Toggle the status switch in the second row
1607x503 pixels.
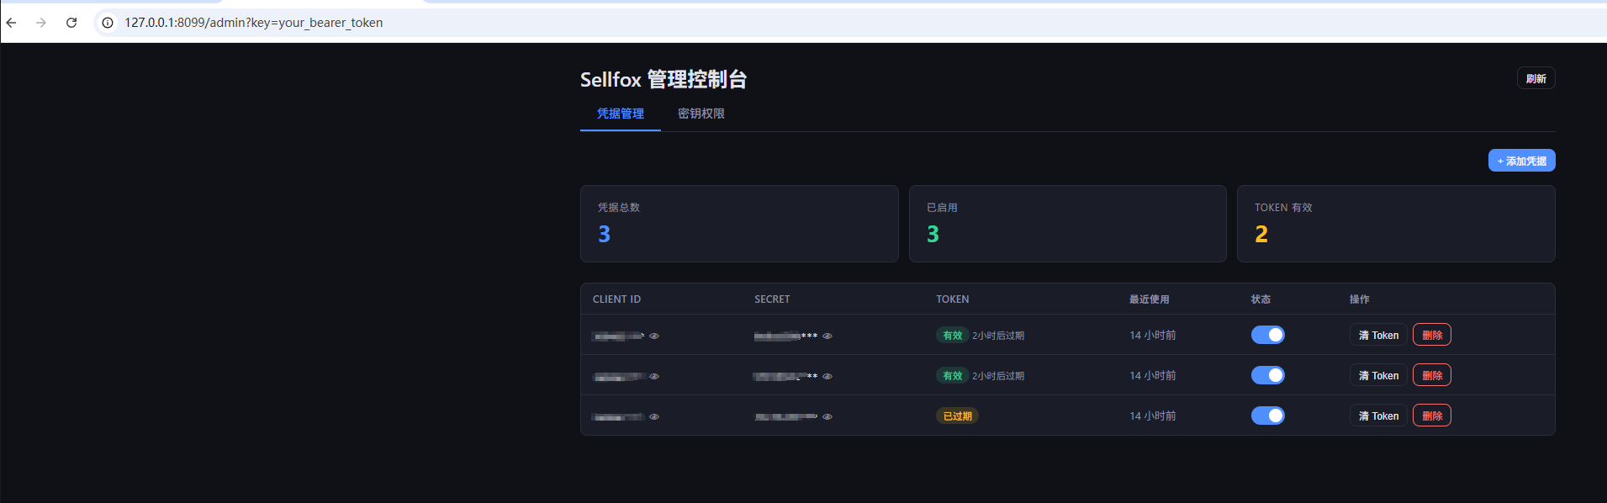pyautogui.click(x=1268, y=375)
